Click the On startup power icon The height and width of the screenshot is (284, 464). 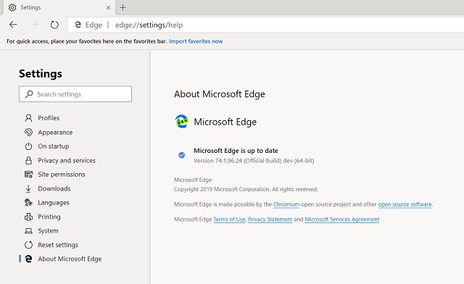[x=28, y=146]
